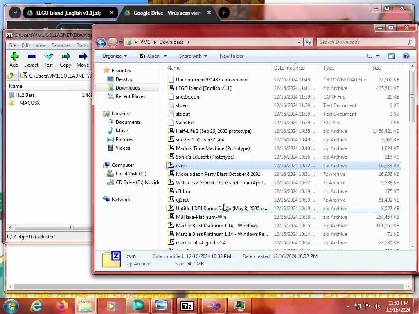This screenshot has width=419, height=314.
Task: Select the snes9x.conf file
Action: (283, 96)
